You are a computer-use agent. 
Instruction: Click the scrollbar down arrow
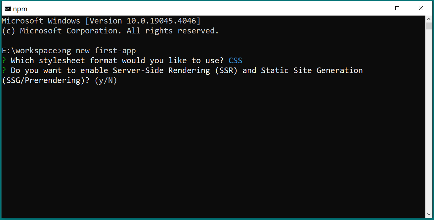coord(428,214)
